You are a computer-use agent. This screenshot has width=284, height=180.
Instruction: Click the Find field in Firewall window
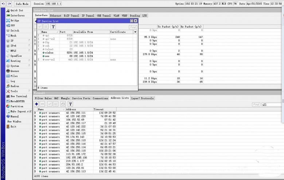click(256, 105)
